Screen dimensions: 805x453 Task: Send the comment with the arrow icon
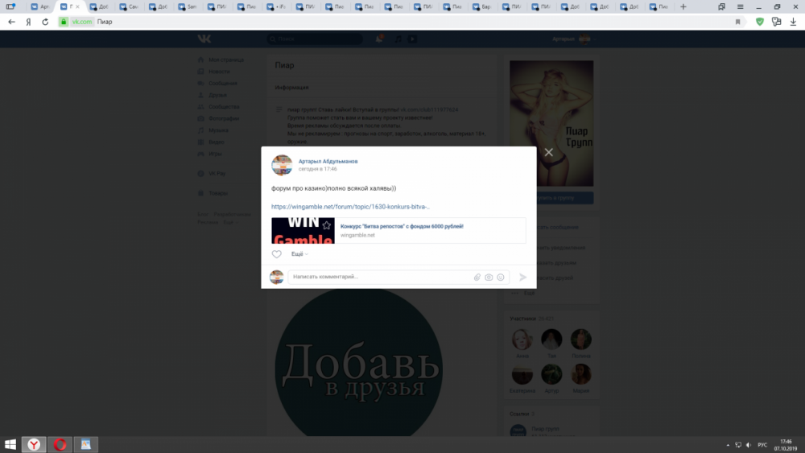tap(522, 277)
